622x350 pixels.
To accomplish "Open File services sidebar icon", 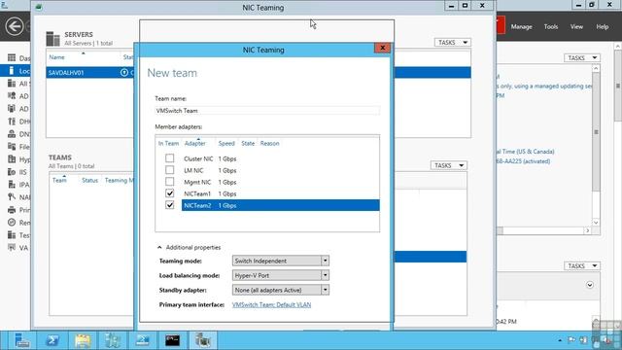I will [x=12, y=147].
